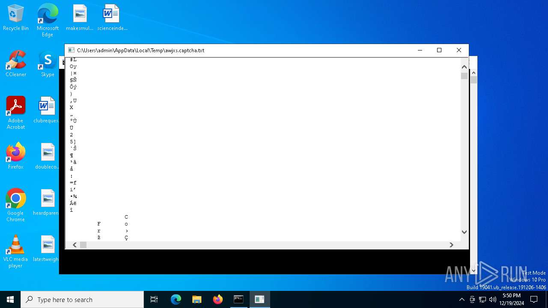The width and height of the screenshot is (548, 308).
Task: Open the network status tray icon
Action: [482, 299]
